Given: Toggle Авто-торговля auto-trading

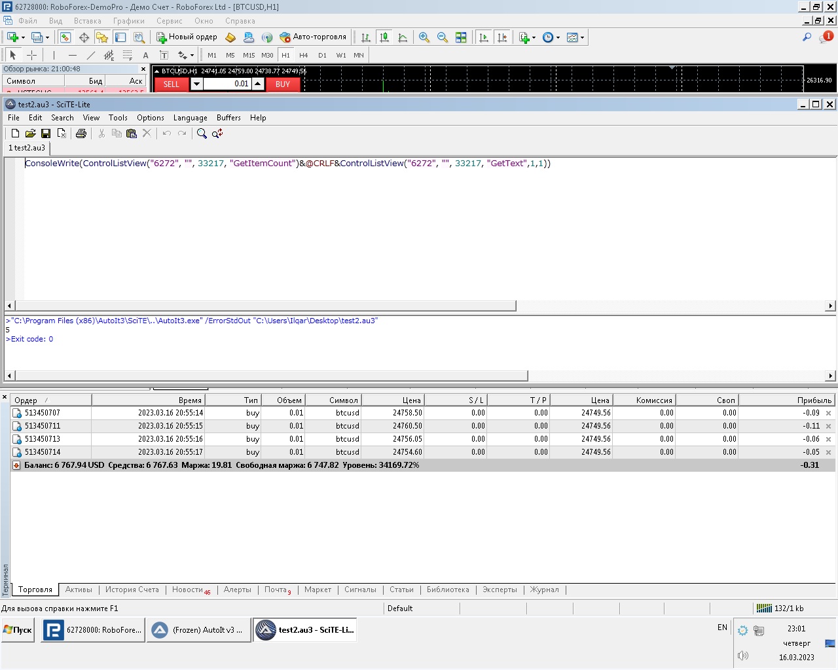Looking at the screenshot, I should pos(313,37).
